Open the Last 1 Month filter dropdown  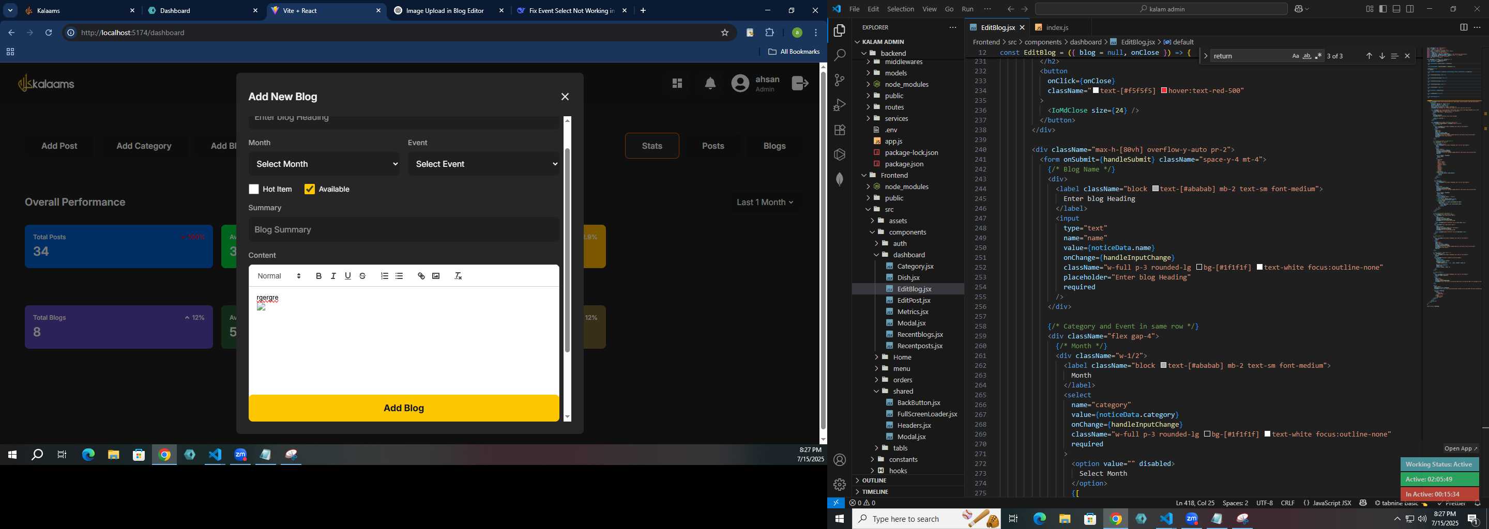(765, 202)
